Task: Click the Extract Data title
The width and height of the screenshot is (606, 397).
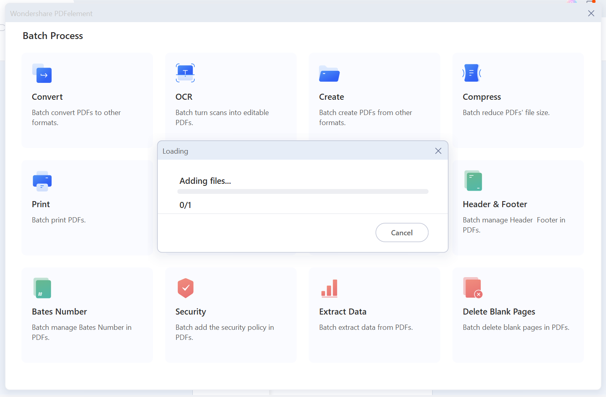Action: coord(342,312)
